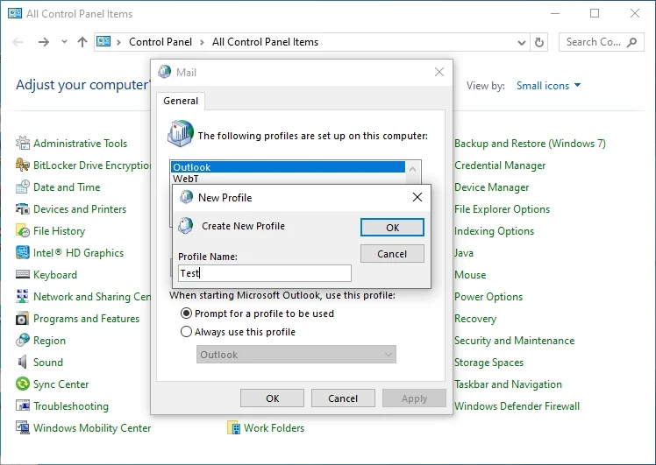Open Intel HD Graphics icon
Screen dimensions: 656x465
click(x=23, y=252)
